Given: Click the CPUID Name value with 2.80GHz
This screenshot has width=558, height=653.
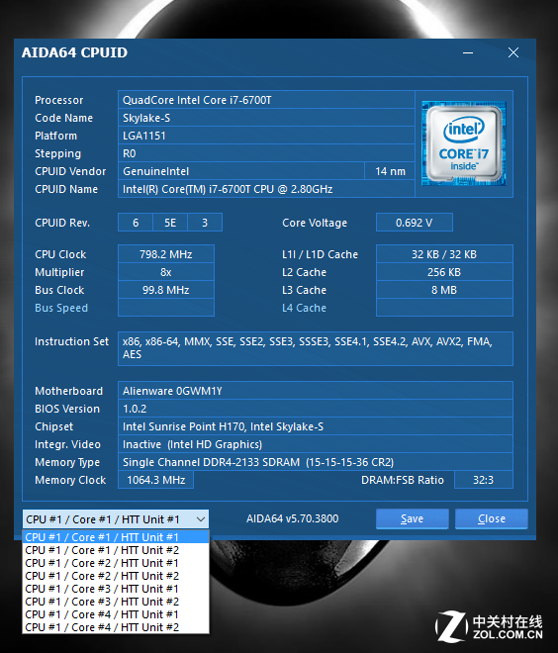Looking at the screenshot, I should coord(266,189).
